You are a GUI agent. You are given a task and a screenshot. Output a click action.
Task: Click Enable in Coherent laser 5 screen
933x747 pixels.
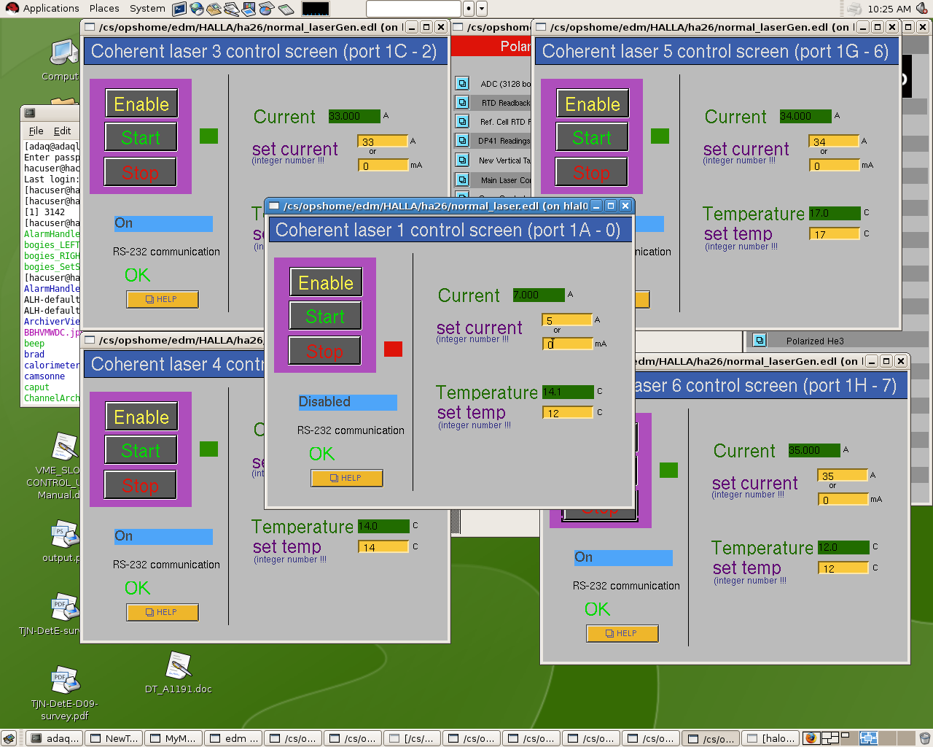pos(593,104)
